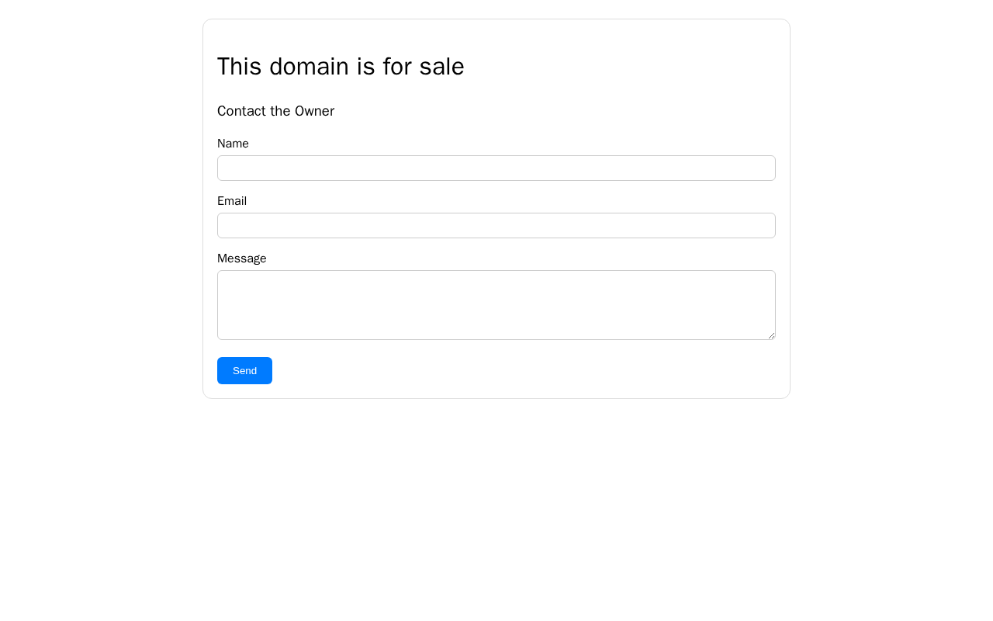Click the Name field label
Viewport: 993px width, 621px height.
point(233,144)
